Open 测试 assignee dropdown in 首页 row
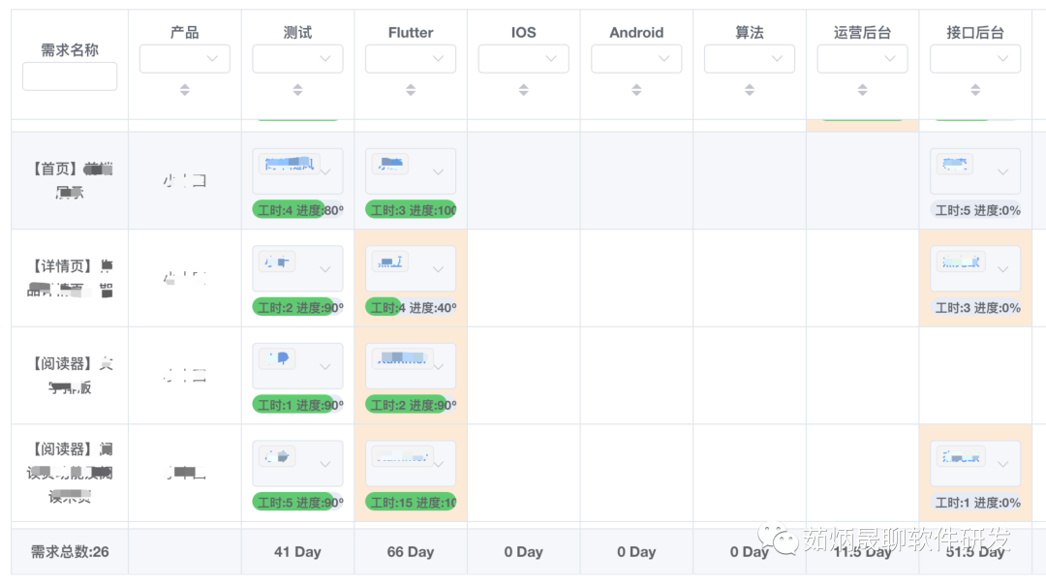 point(297,171)
